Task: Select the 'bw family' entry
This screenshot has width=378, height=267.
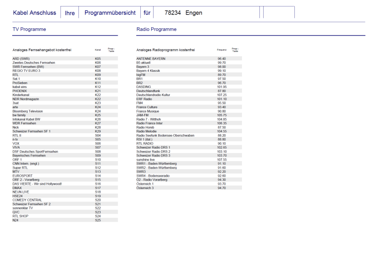Action: [19, 115]
